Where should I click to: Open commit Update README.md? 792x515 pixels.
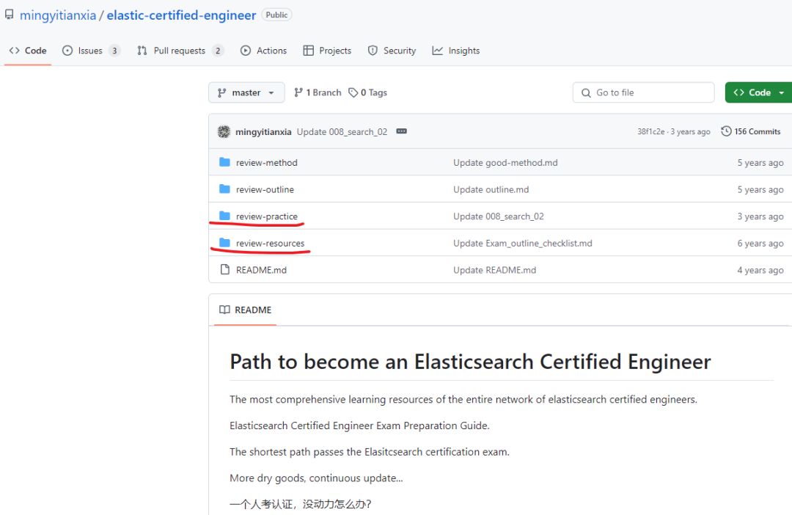(x=494, y=270)
